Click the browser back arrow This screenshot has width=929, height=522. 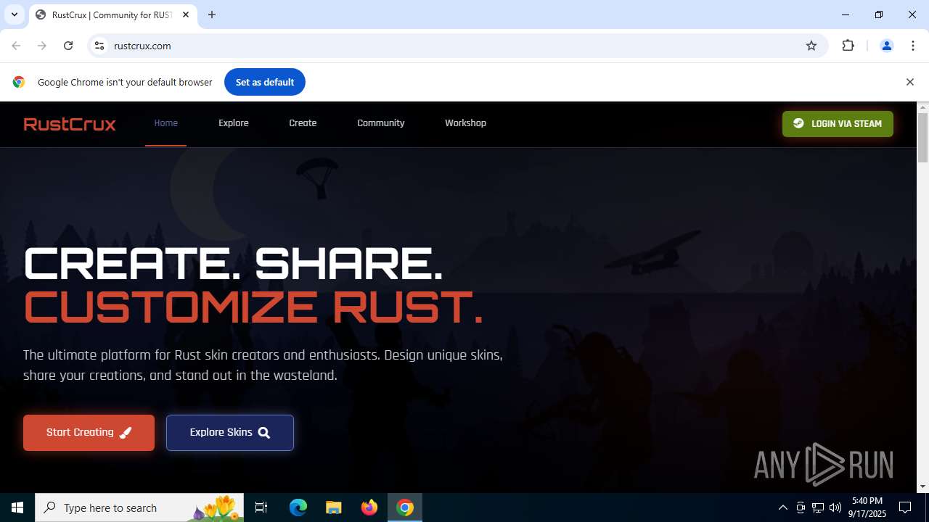(16, 46)
